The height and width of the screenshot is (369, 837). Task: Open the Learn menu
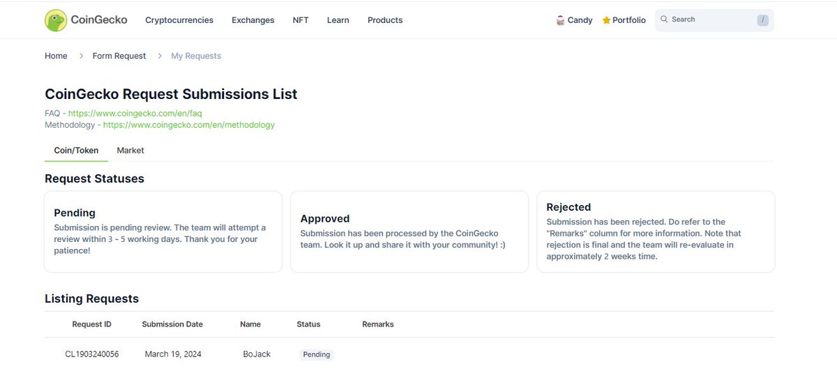point(338,20)
